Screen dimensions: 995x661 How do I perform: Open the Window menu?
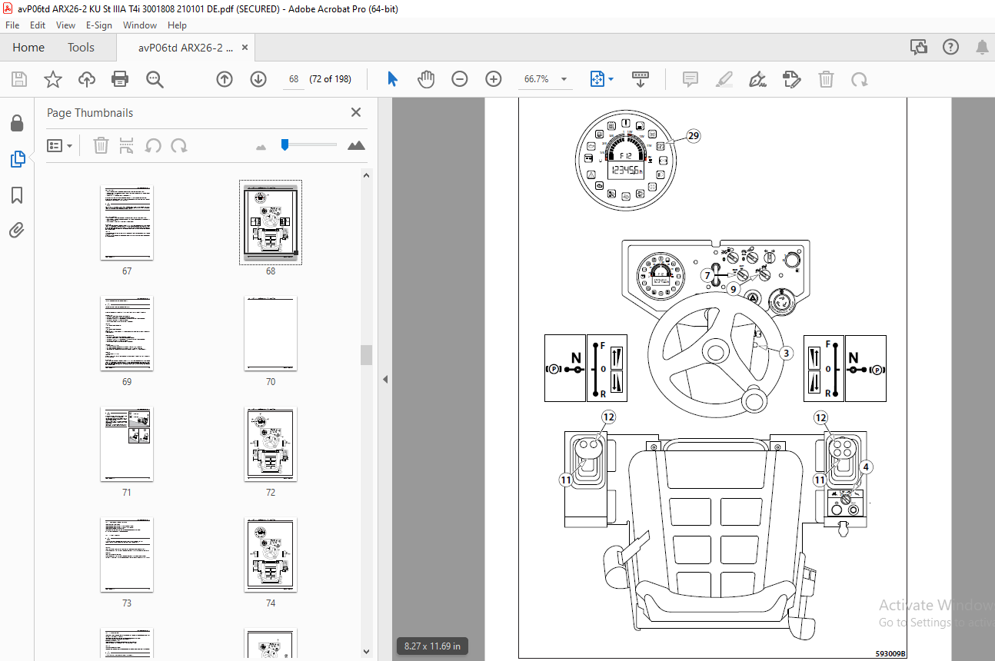tap(139, 25)
